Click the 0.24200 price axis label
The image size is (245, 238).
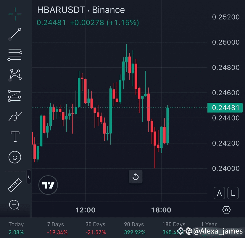click(x=226, y=143)
